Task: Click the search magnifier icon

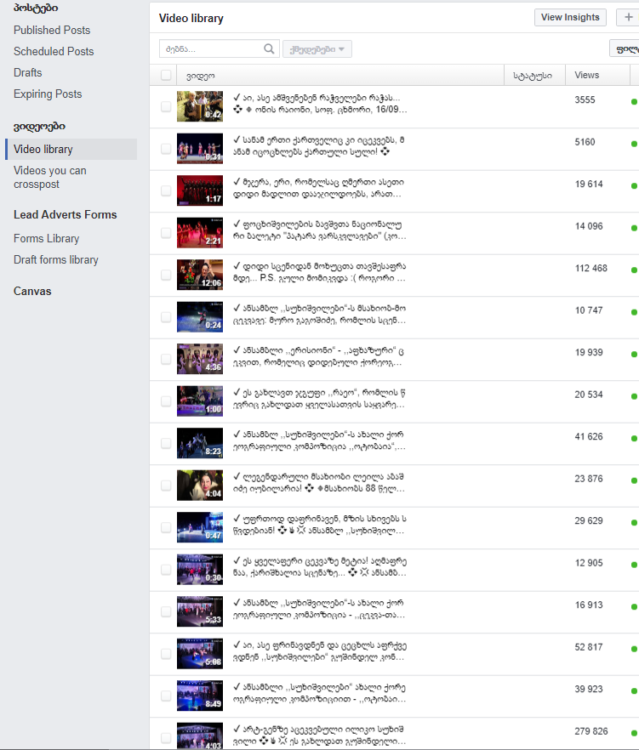Action: (269, 48)
